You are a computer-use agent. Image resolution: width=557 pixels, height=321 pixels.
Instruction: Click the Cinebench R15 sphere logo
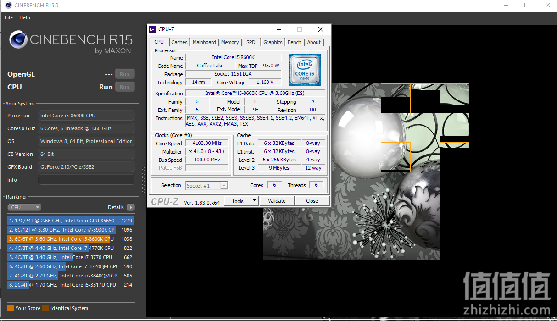pyautogui.click(x=19, y=40)
